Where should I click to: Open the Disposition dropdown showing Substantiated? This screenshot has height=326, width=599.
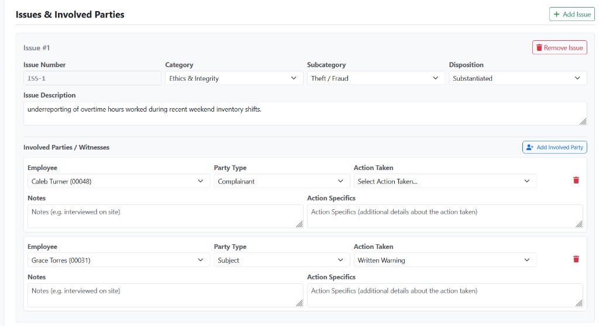pos(518,78)
